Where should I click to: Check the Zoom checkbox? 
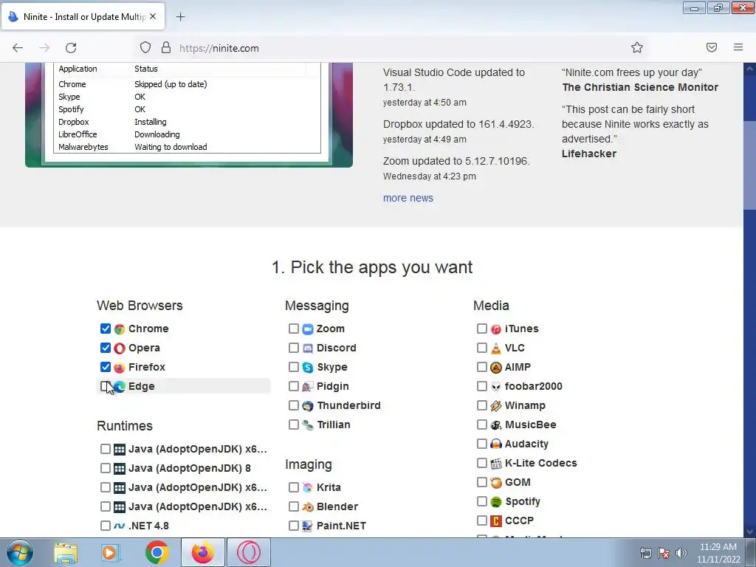[x=294, y=329]
